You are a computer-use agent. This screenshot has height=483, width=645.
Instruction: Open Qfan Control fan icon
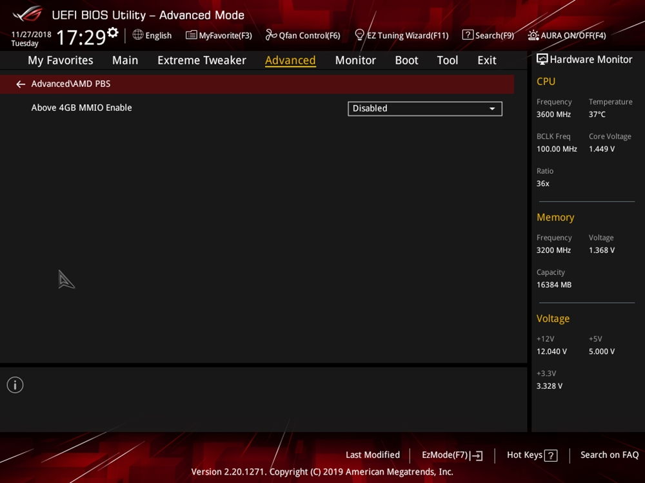271,35
